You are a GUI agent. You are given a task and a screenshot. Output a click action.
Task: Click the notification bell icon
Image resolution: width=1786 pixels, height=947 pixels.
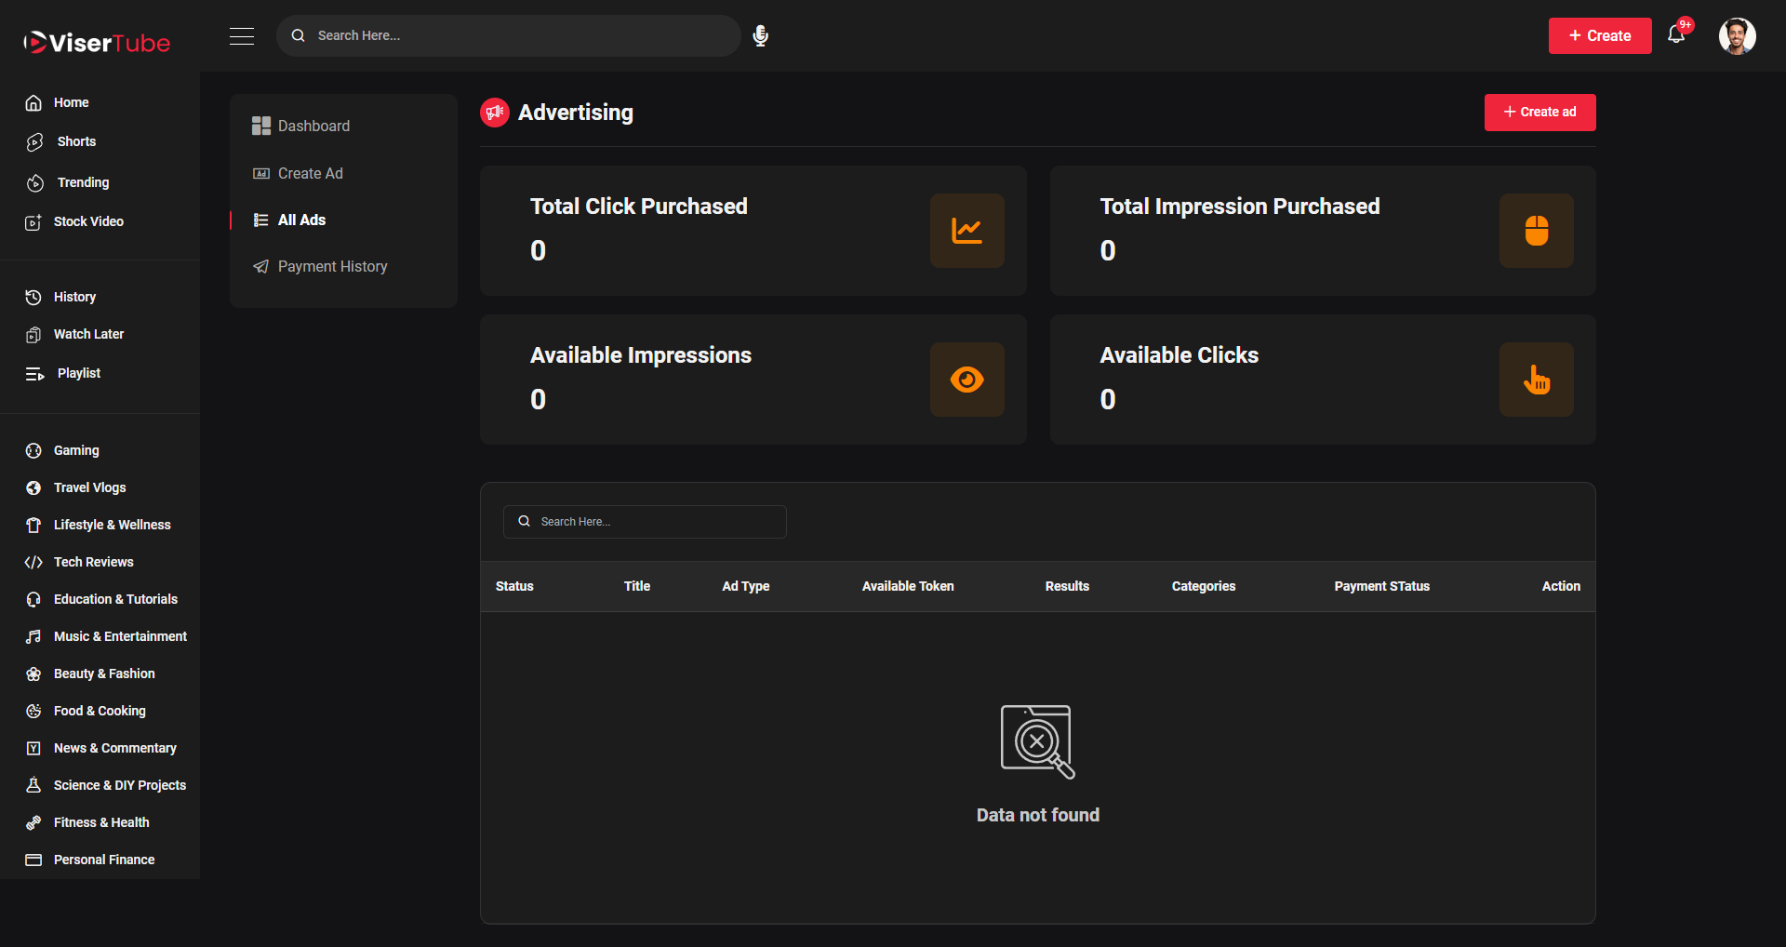coord(1677,35)
